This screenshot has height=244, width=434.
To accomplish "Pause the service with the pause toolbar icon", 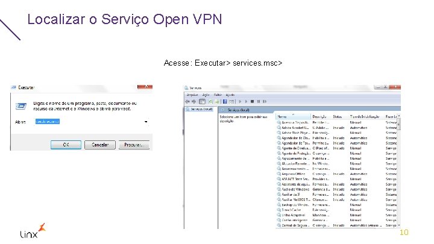I will (x=259, y=102).
